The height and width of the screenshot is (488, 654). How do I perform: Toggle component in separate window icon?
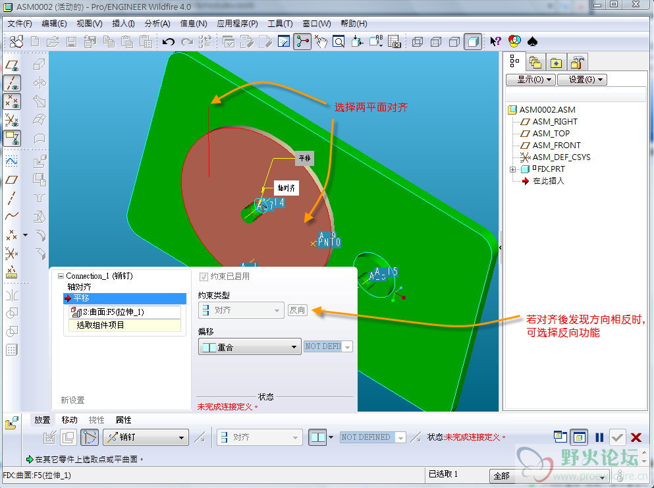[560, 437]
